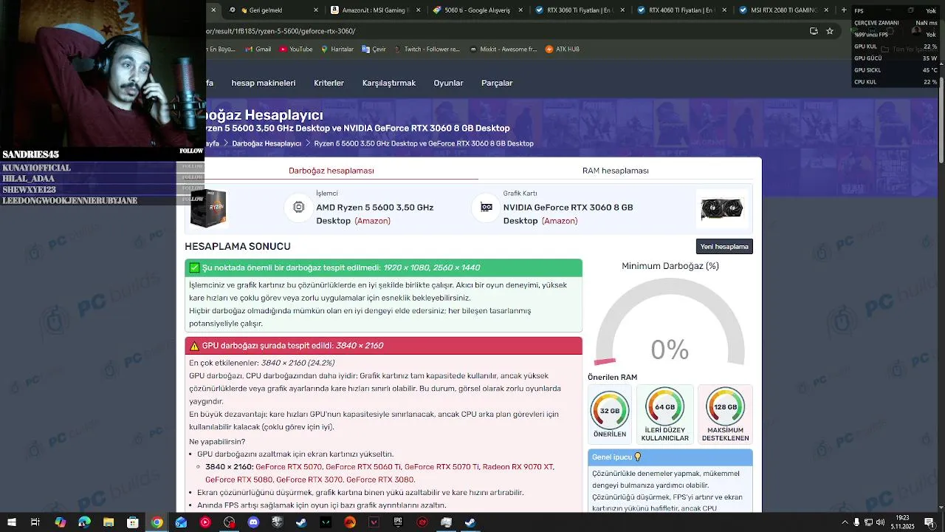Open the ATK HUB bookmark
This screenshot has width=945, height=532.
point(562,50)
